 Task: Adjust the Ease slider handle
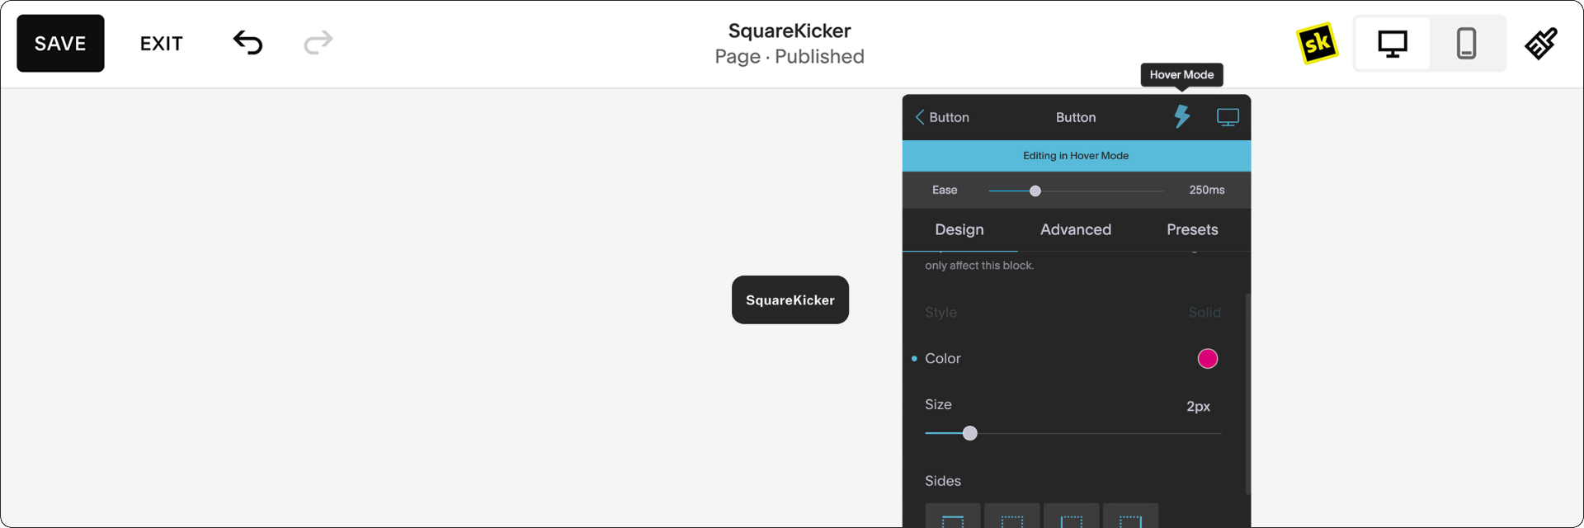click(x=1035, y=191)
